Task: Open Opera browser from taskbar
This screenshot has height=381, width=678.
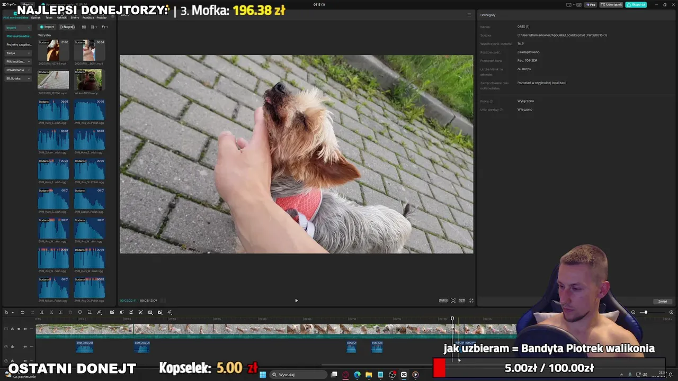Action: click(345, 375)
